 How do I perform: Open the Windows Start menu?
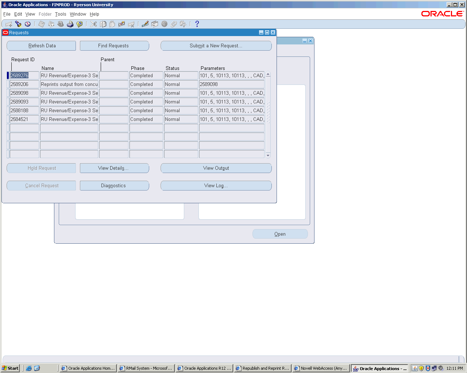(10, 368)
